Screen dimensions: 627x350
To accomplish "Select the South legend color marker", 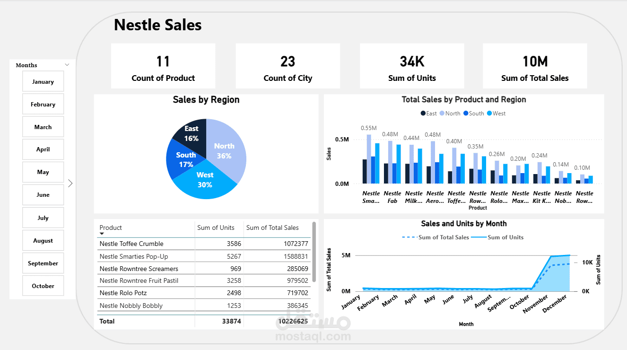I will 466,114.
